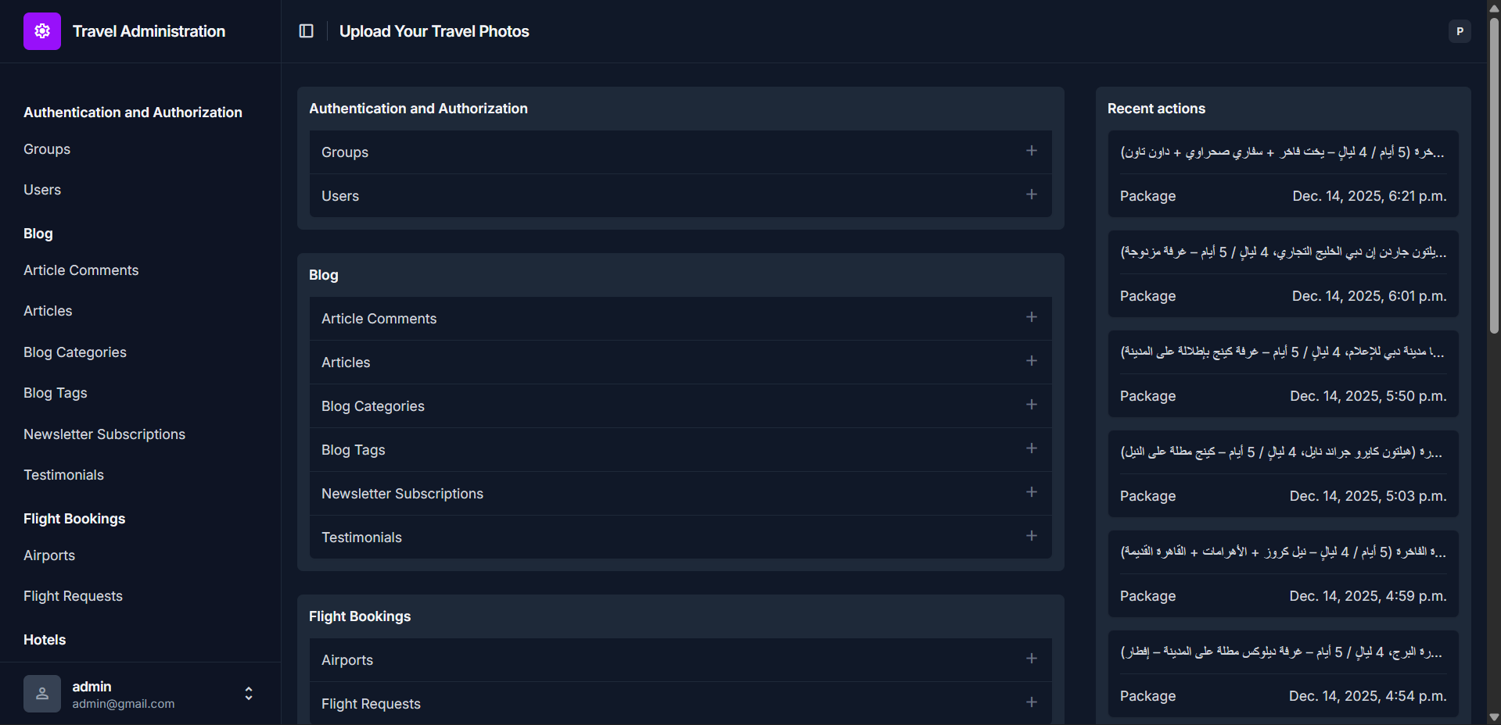The image size is (1501, 725).
Task: Open Newsletter Subscriptions in main panel
Action: [x=402, y=494]
